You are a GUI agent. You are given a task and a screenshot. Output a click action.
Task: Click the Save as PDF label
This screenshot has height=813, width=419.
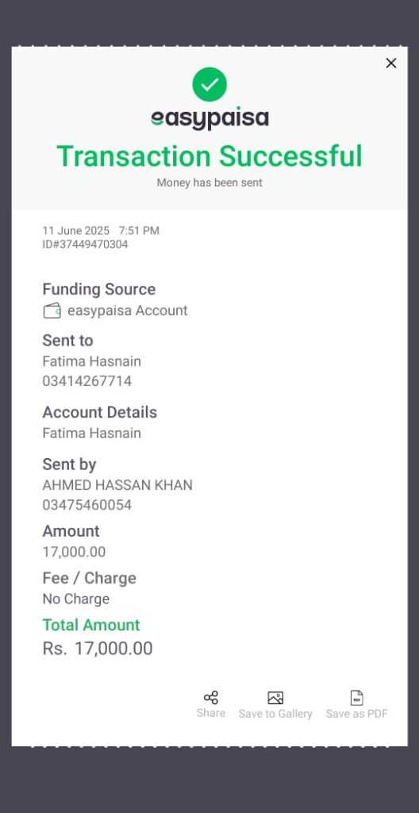click(357, 714)
